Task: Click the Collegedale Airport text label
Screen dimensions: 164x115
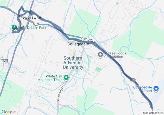Action: pyautogui.click(x=143, y=89)
